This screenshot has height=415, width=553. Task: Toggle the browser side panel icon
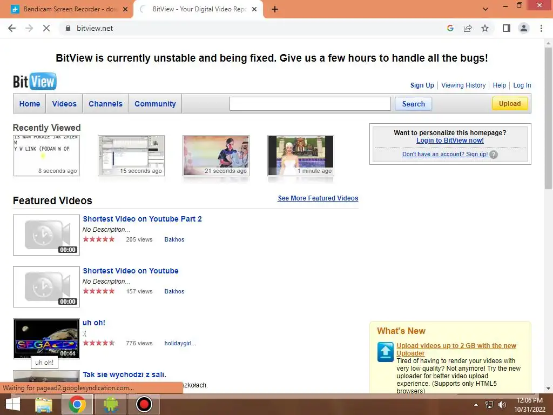coord(507,28)
